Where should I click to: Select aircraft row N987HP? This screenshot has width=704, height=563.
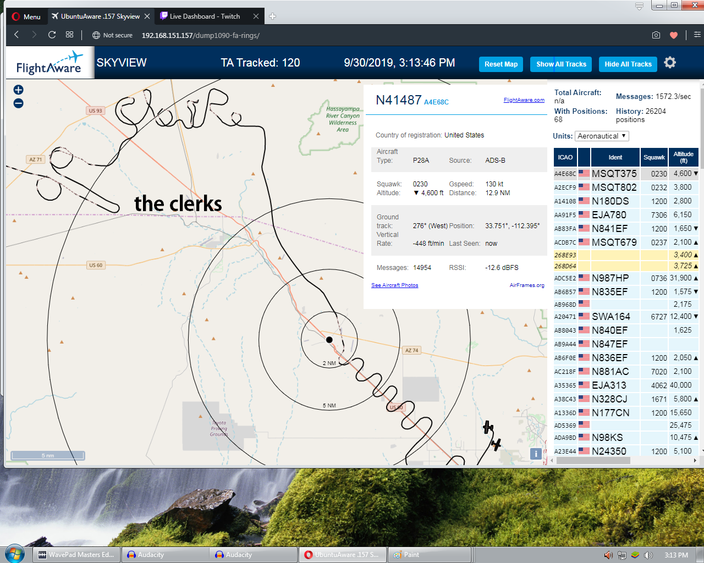[x=626, y=278]
